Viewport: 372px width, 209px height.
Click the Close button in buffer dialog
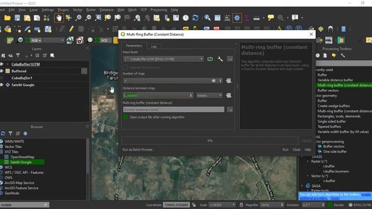[296, 150]
